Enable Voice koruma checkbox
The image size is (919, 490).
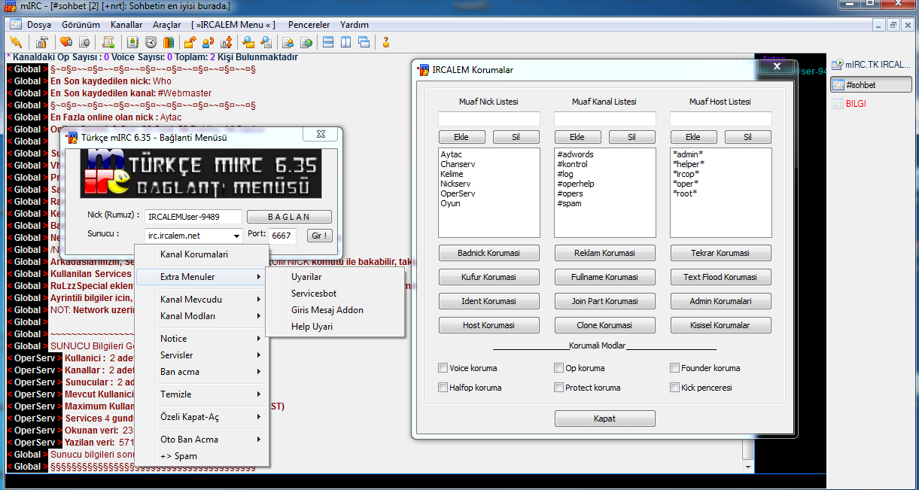[x=443, y=368]
